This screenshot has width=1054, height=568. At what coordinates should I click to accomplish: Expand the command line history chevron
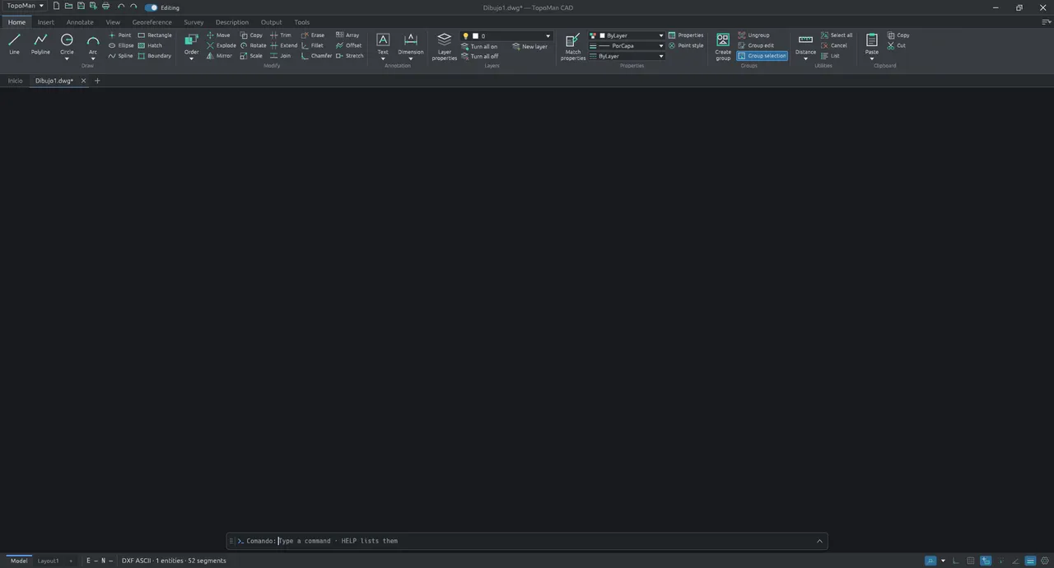pos(819,541)
